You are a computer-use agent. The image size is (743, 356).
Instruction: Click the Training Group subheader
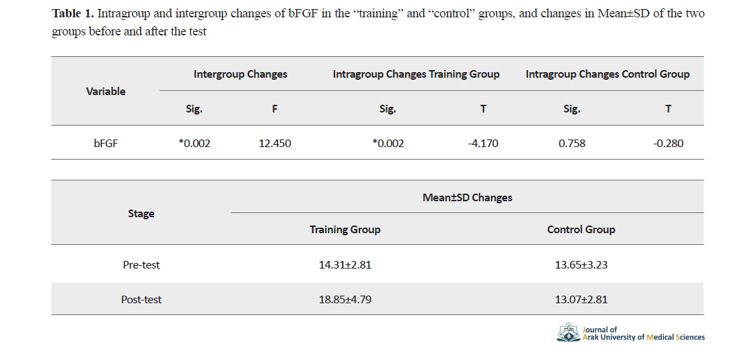pyautogui.click(x=345, y=230)
